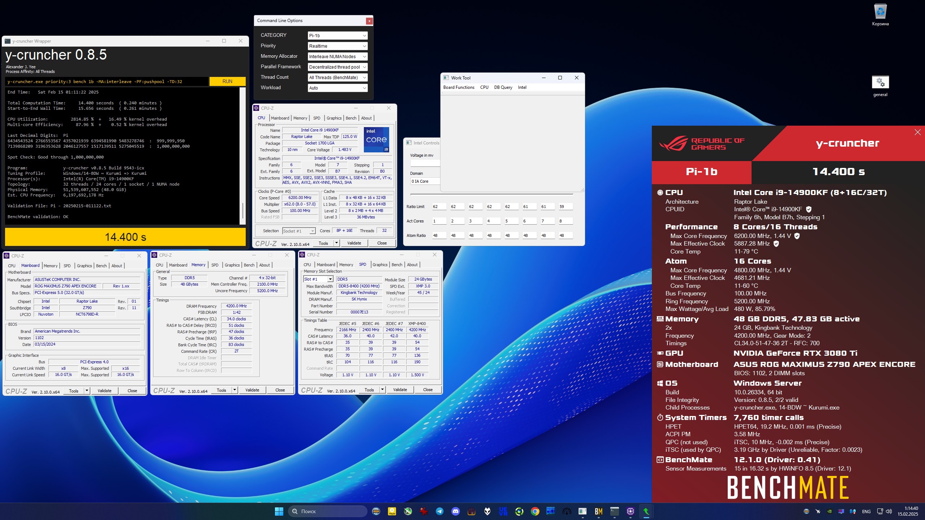Click 'ROG MAXIMUS Z790 APEX ENCORE' model field
This screenshot has height=520, width=925.
[x=67, y=286]
